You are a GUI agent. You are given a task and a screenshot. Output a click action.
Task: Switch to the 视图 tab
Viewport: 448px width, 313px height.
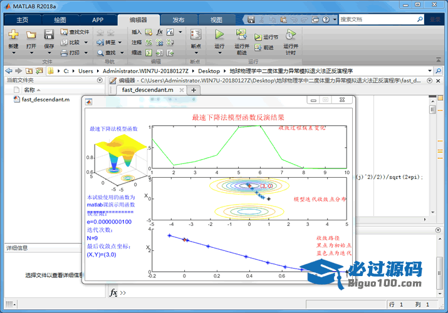point(216,19)
